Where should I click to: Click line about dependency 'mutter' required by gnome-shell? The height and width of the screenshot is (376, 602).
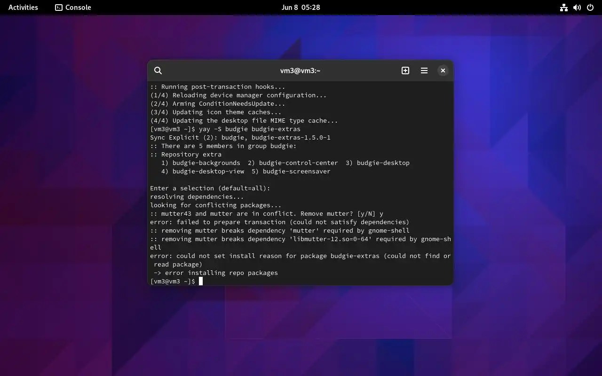pyautogui.click(x=280, y=230)
